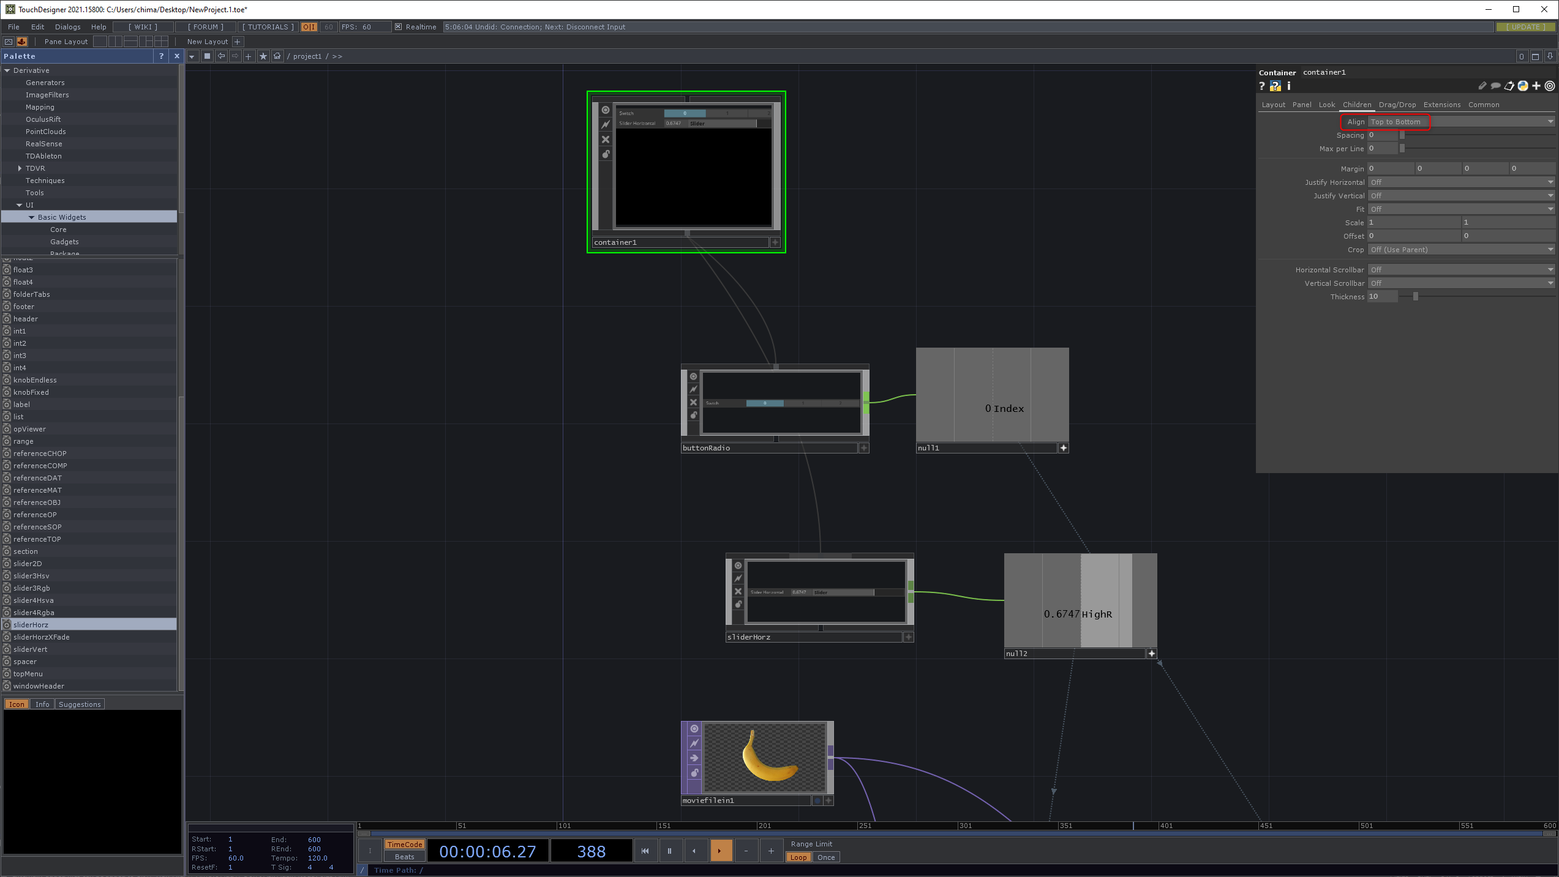Open the Align dropdown menu
The height and width of the screenshot is (877, 1559).
1461,122
